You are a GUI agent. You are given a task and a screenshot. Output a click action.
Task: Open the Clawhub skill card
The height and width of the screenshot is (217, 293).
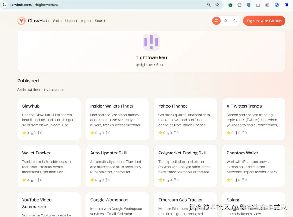[49, 119]
